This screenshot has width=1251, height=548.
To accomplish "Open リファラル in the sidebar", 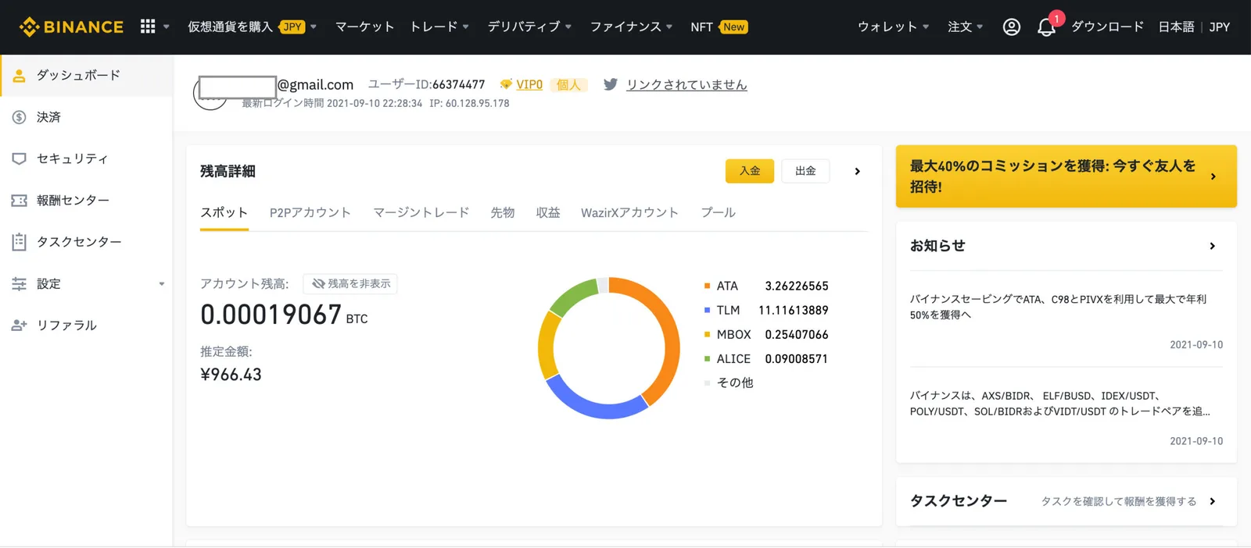I will pyautogui.click(x=87, y=326).
